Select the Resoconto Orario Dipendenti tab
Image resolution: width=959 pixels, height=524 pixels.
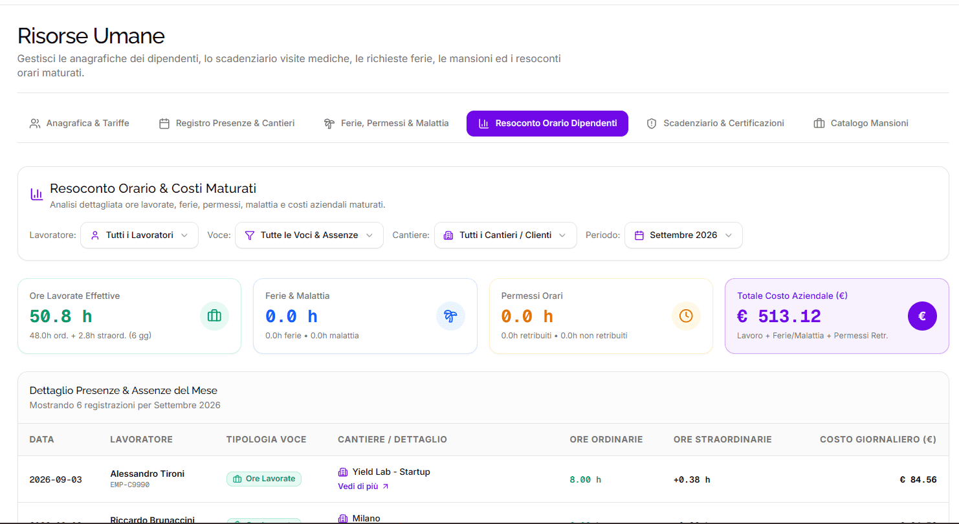tap(547, 124)
